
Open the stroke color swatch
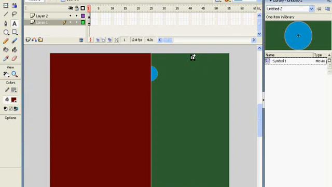point(14,90)
